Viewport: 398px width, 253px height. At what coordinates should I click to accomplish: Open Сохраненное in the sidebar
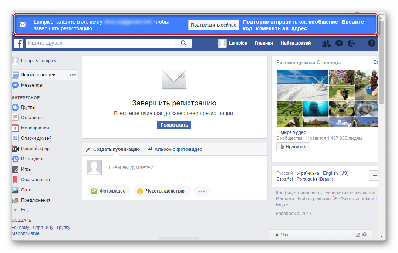31,180
